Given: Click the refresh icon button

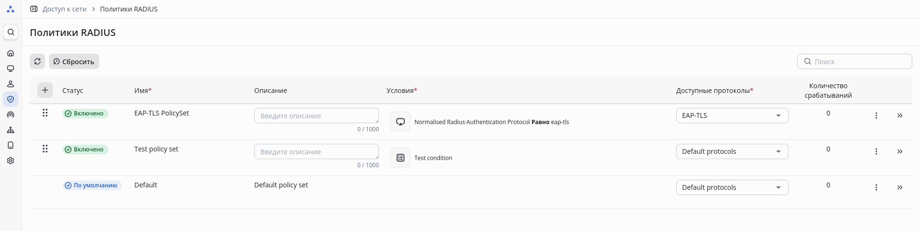Looking at the screenshot, I should [37, 61].
